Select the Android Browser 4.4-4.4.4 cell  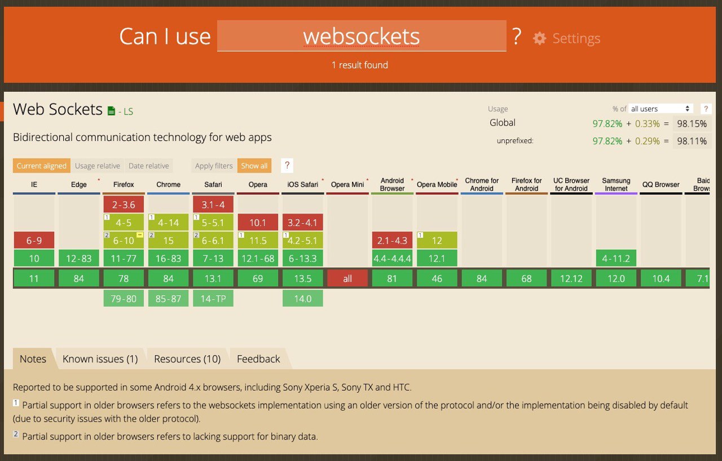(392, 258)
